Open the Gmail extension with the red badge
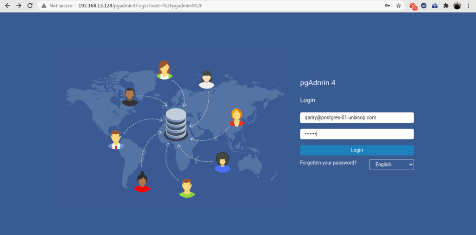This screenshot has height=235, width=476. [x=413, y=6]
